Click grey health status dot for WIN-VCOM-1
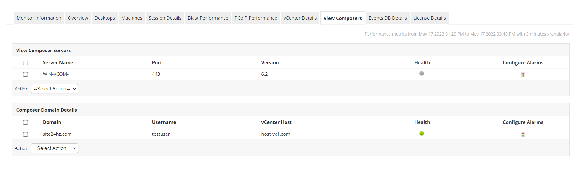582x170 pixels. click(421, 74)
